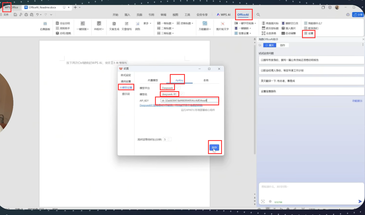
Task: Click 页面插光标 ribbon tool
Action: click(270, 23)
